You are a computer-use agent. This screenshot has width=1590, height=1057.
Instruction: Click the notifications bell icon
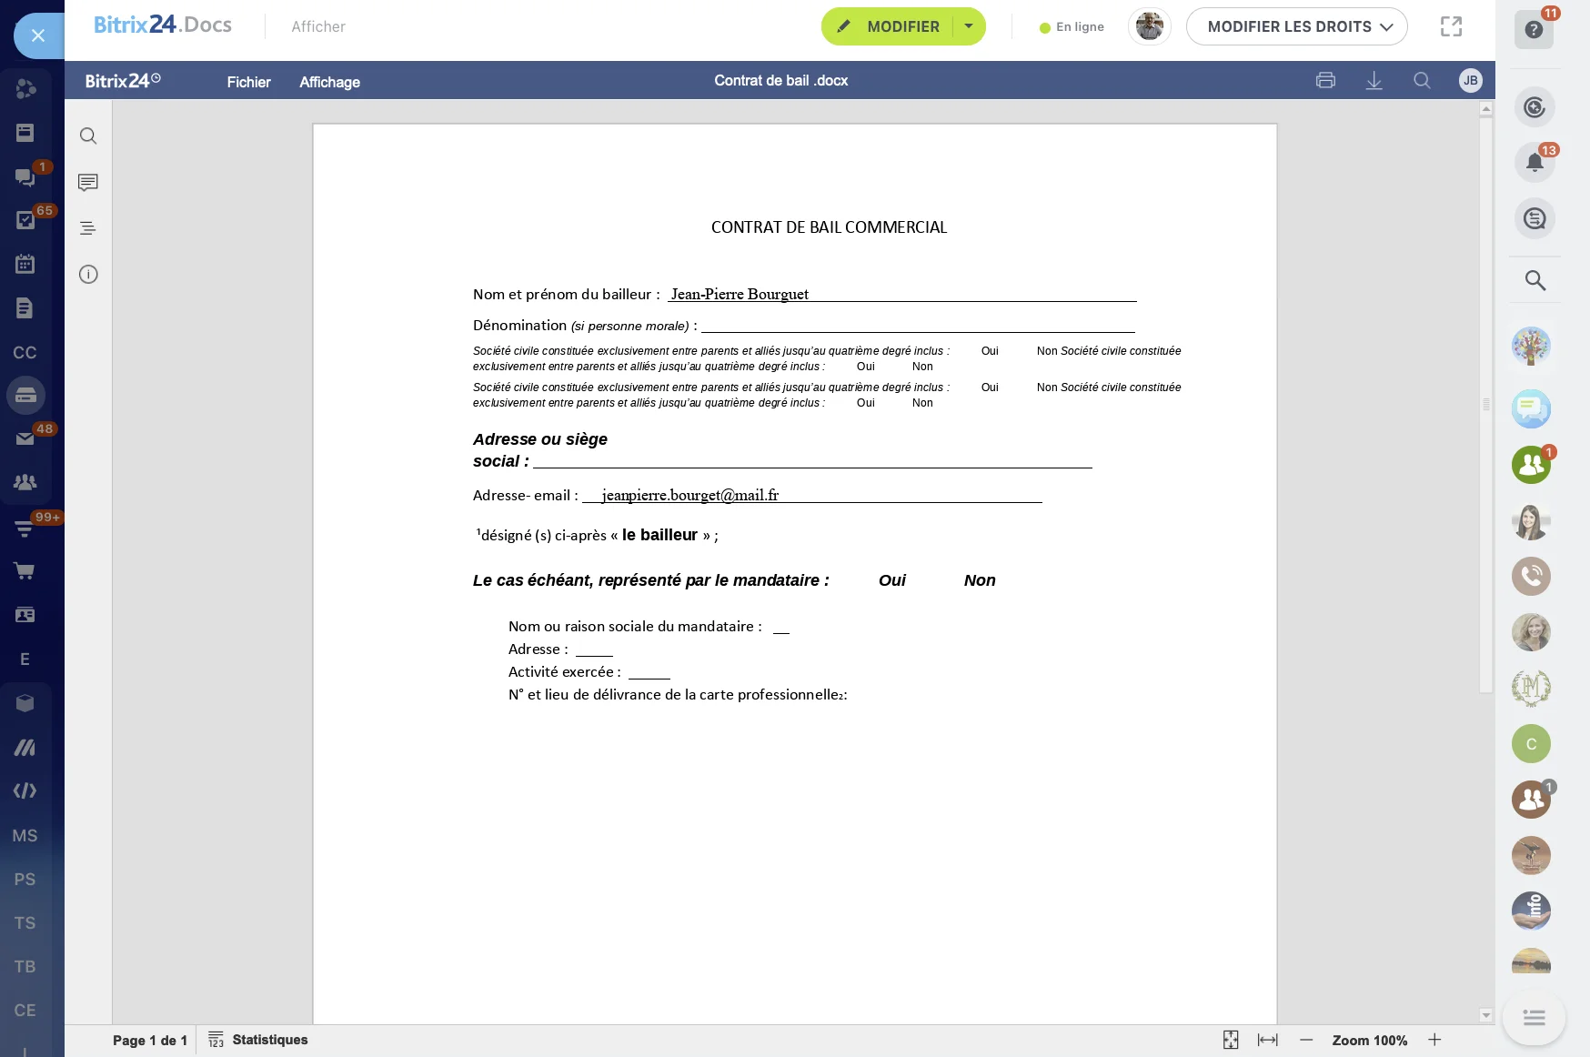coord(1535,163)
